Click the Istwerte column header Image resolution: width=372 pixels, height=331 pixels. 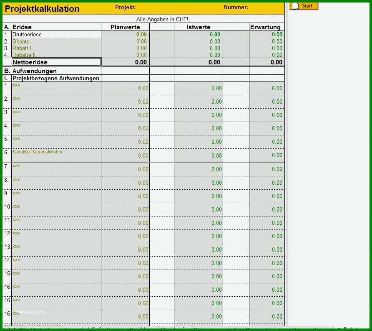click(199, 27)
